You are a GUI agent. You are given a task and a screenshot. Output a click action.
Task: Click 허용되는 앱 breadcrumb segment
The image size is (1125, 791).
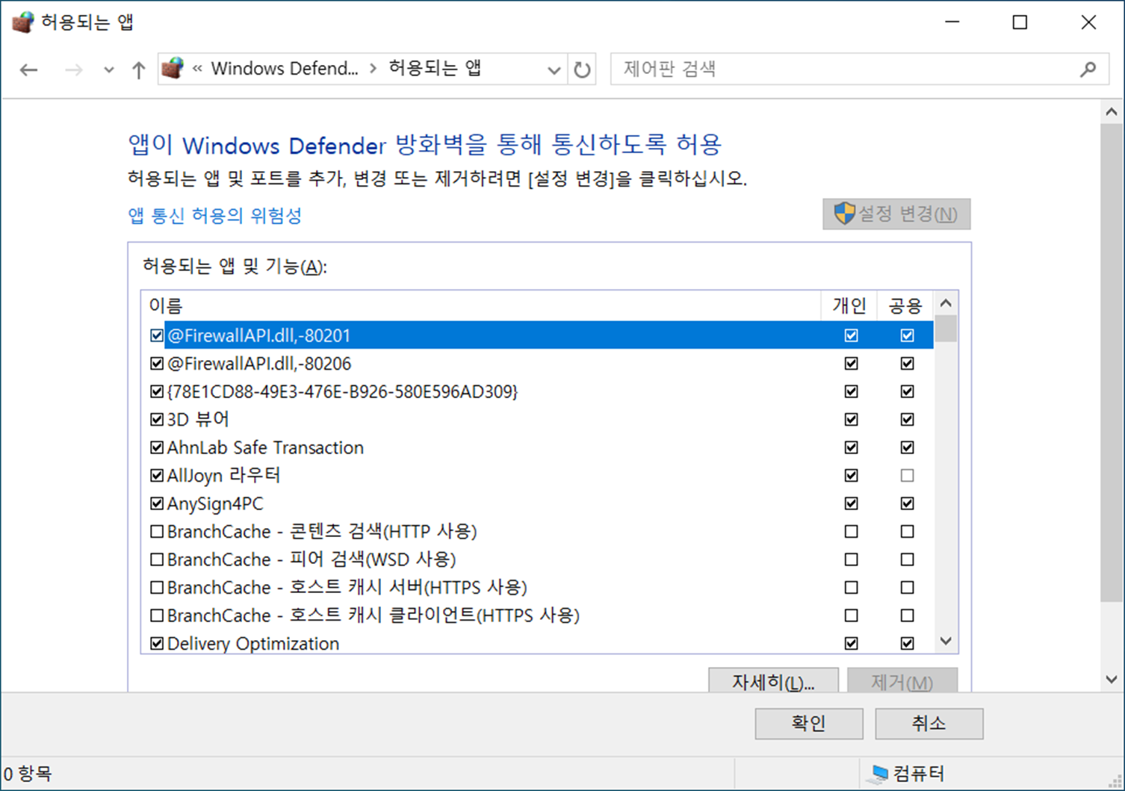[435, 69]
